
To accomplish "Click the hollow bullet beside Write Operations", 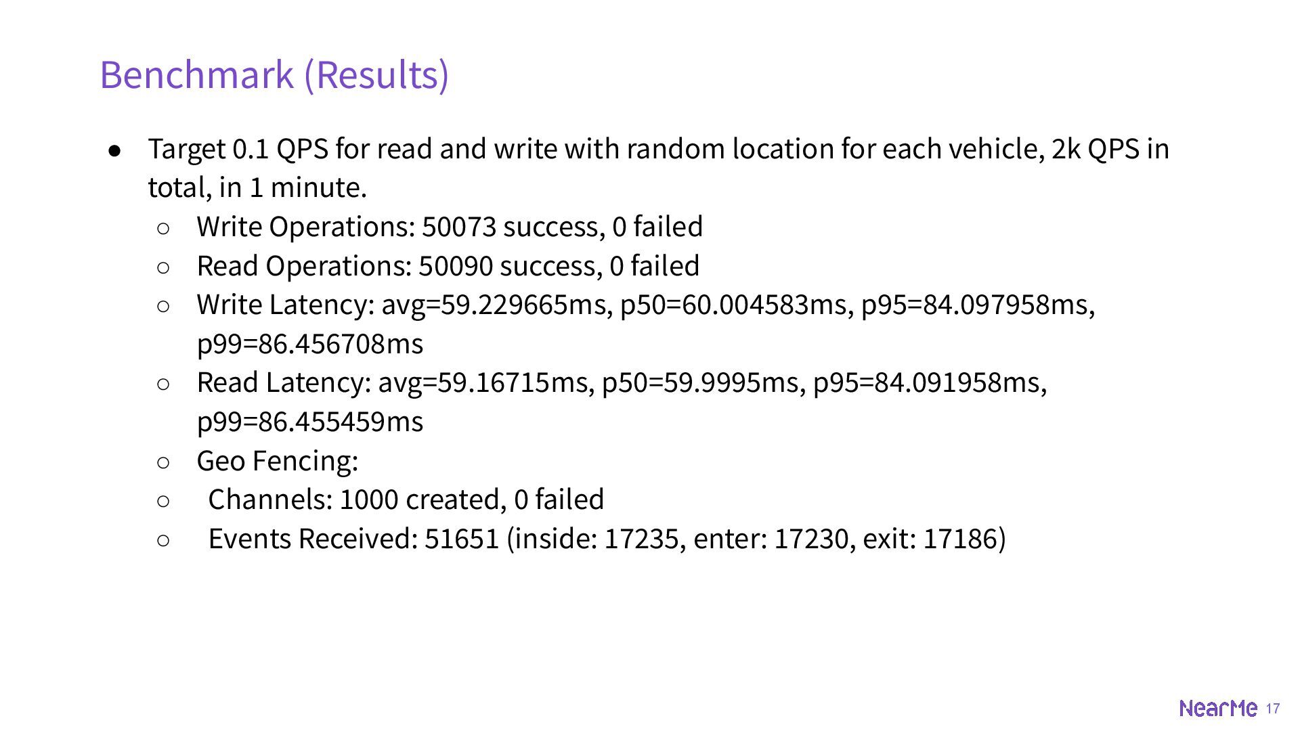I will point(163,228).
